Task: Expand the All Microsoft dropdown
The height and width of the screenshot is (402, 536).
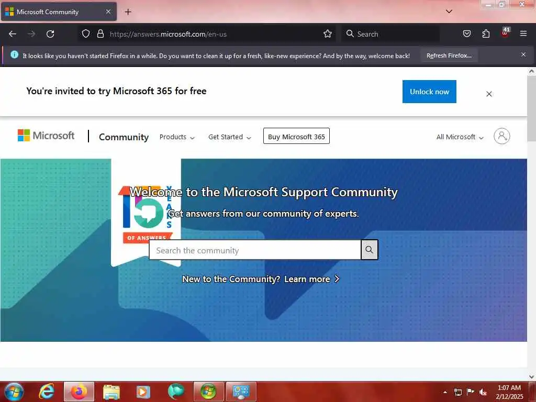Action: click(x=460, y=137)
